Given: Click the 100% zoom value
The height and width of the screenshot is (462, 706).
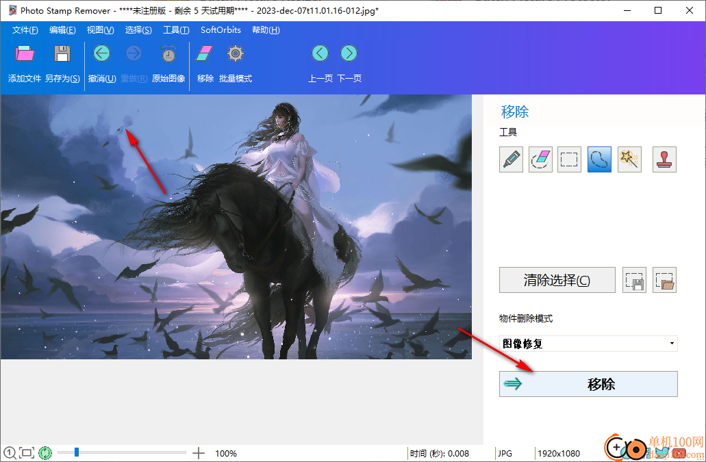Looking at the screenshot, I should pos(226,454).
